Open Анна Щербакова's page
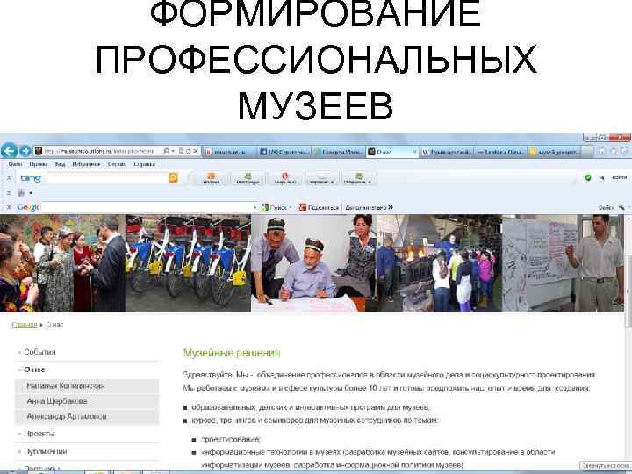 click(57, 401)
